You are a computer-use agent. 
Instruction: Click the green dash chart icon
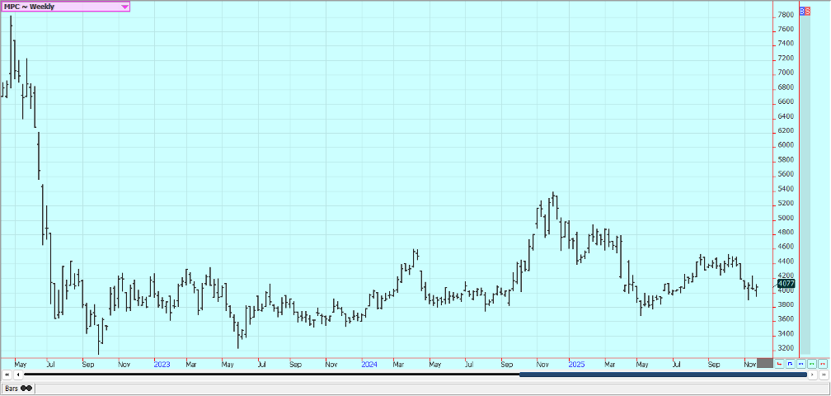(x=811, y=363)
